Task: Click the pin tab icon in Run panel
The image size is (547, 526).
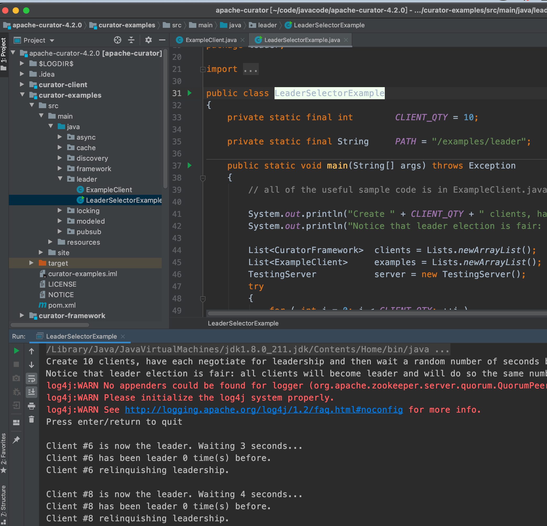Action: click(17, 440)
